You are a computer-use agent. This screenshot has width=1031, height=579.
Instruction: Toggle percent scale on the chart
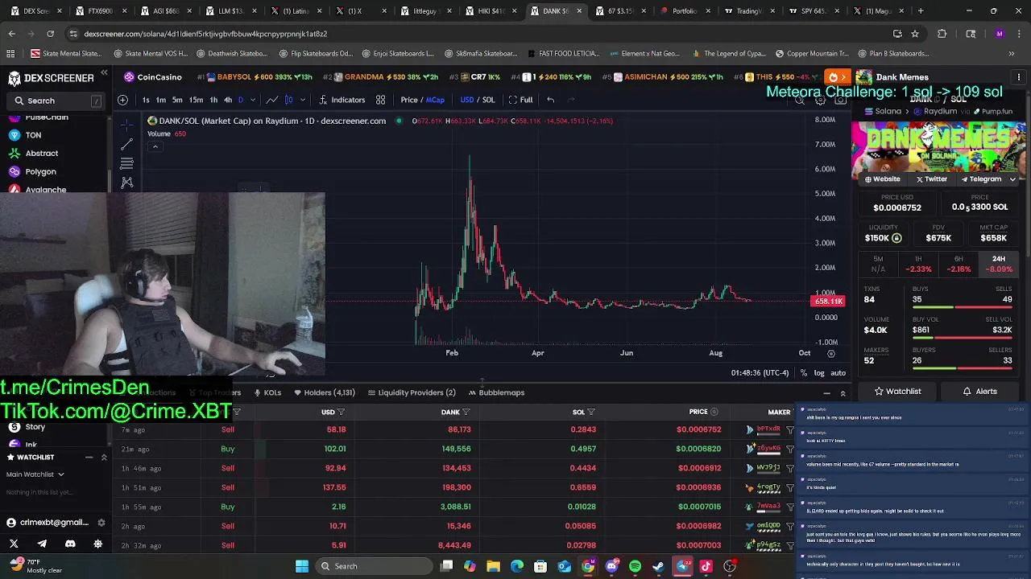(804, 373)
